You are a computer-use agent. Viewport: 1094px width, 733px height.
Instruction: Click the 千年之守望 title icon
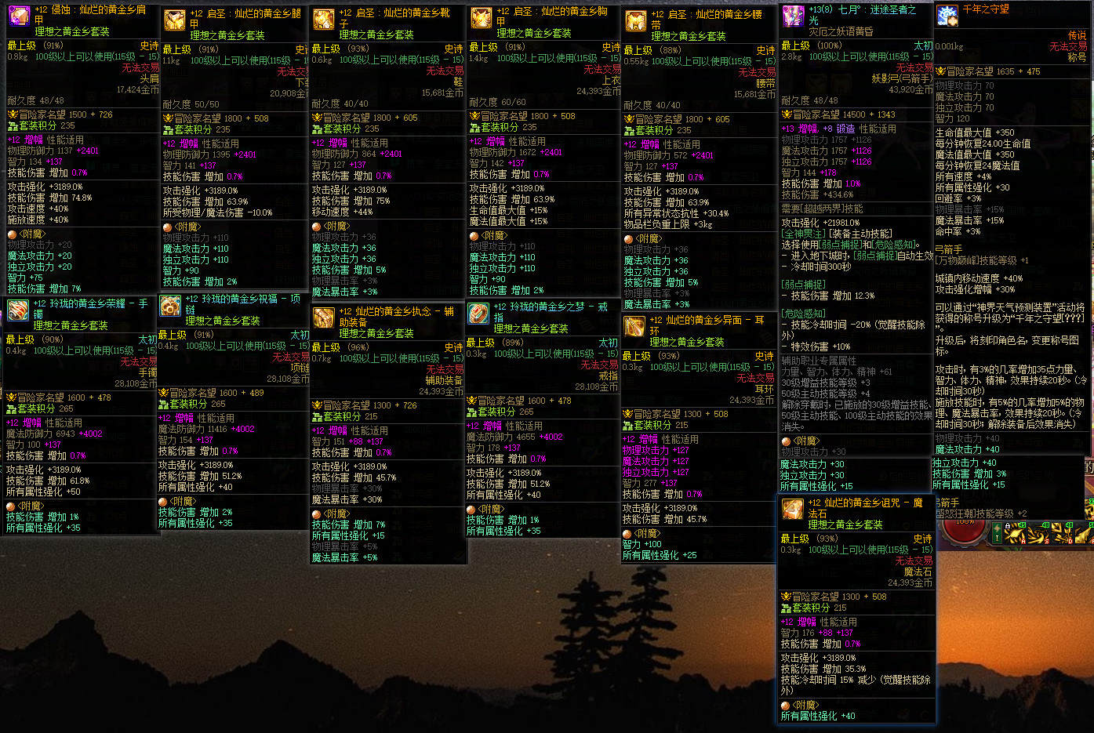coord(947,15)
